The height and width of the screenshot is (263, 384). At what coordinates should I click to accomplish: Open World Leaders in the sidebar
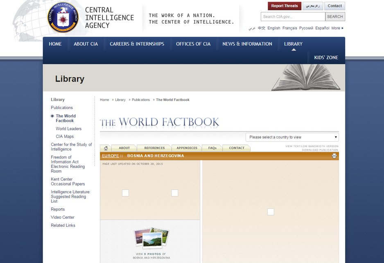(68, 129)
